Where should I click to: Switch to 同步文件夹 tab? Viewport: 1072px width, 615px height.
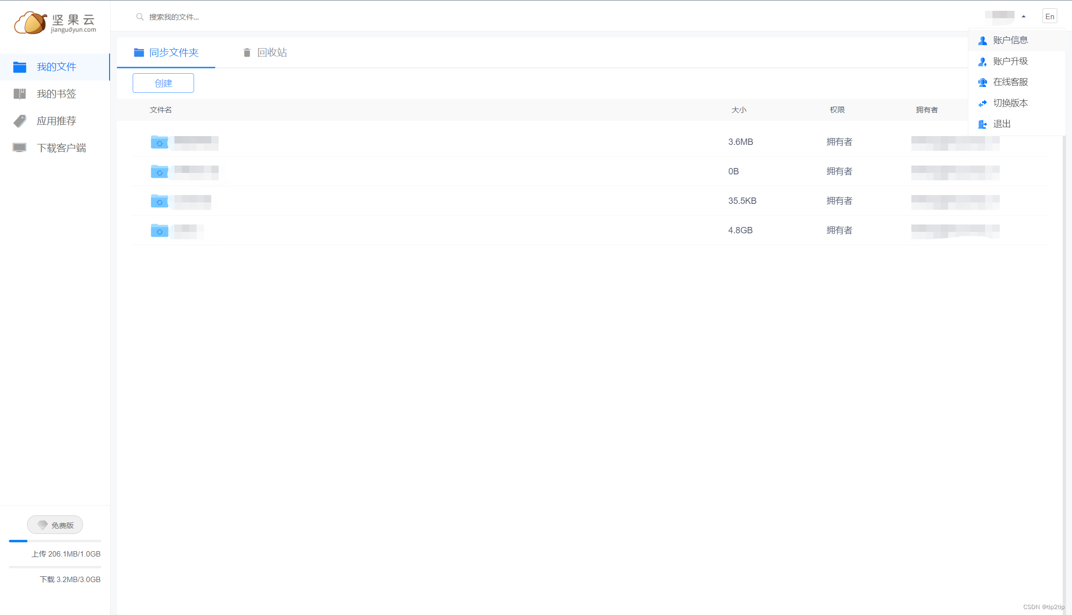166,53
